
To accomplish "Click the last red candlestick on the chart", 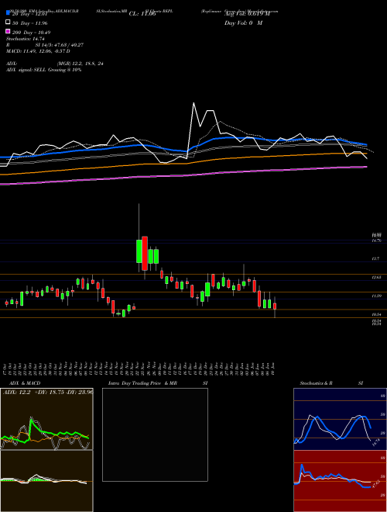I will tap(275, 306).
